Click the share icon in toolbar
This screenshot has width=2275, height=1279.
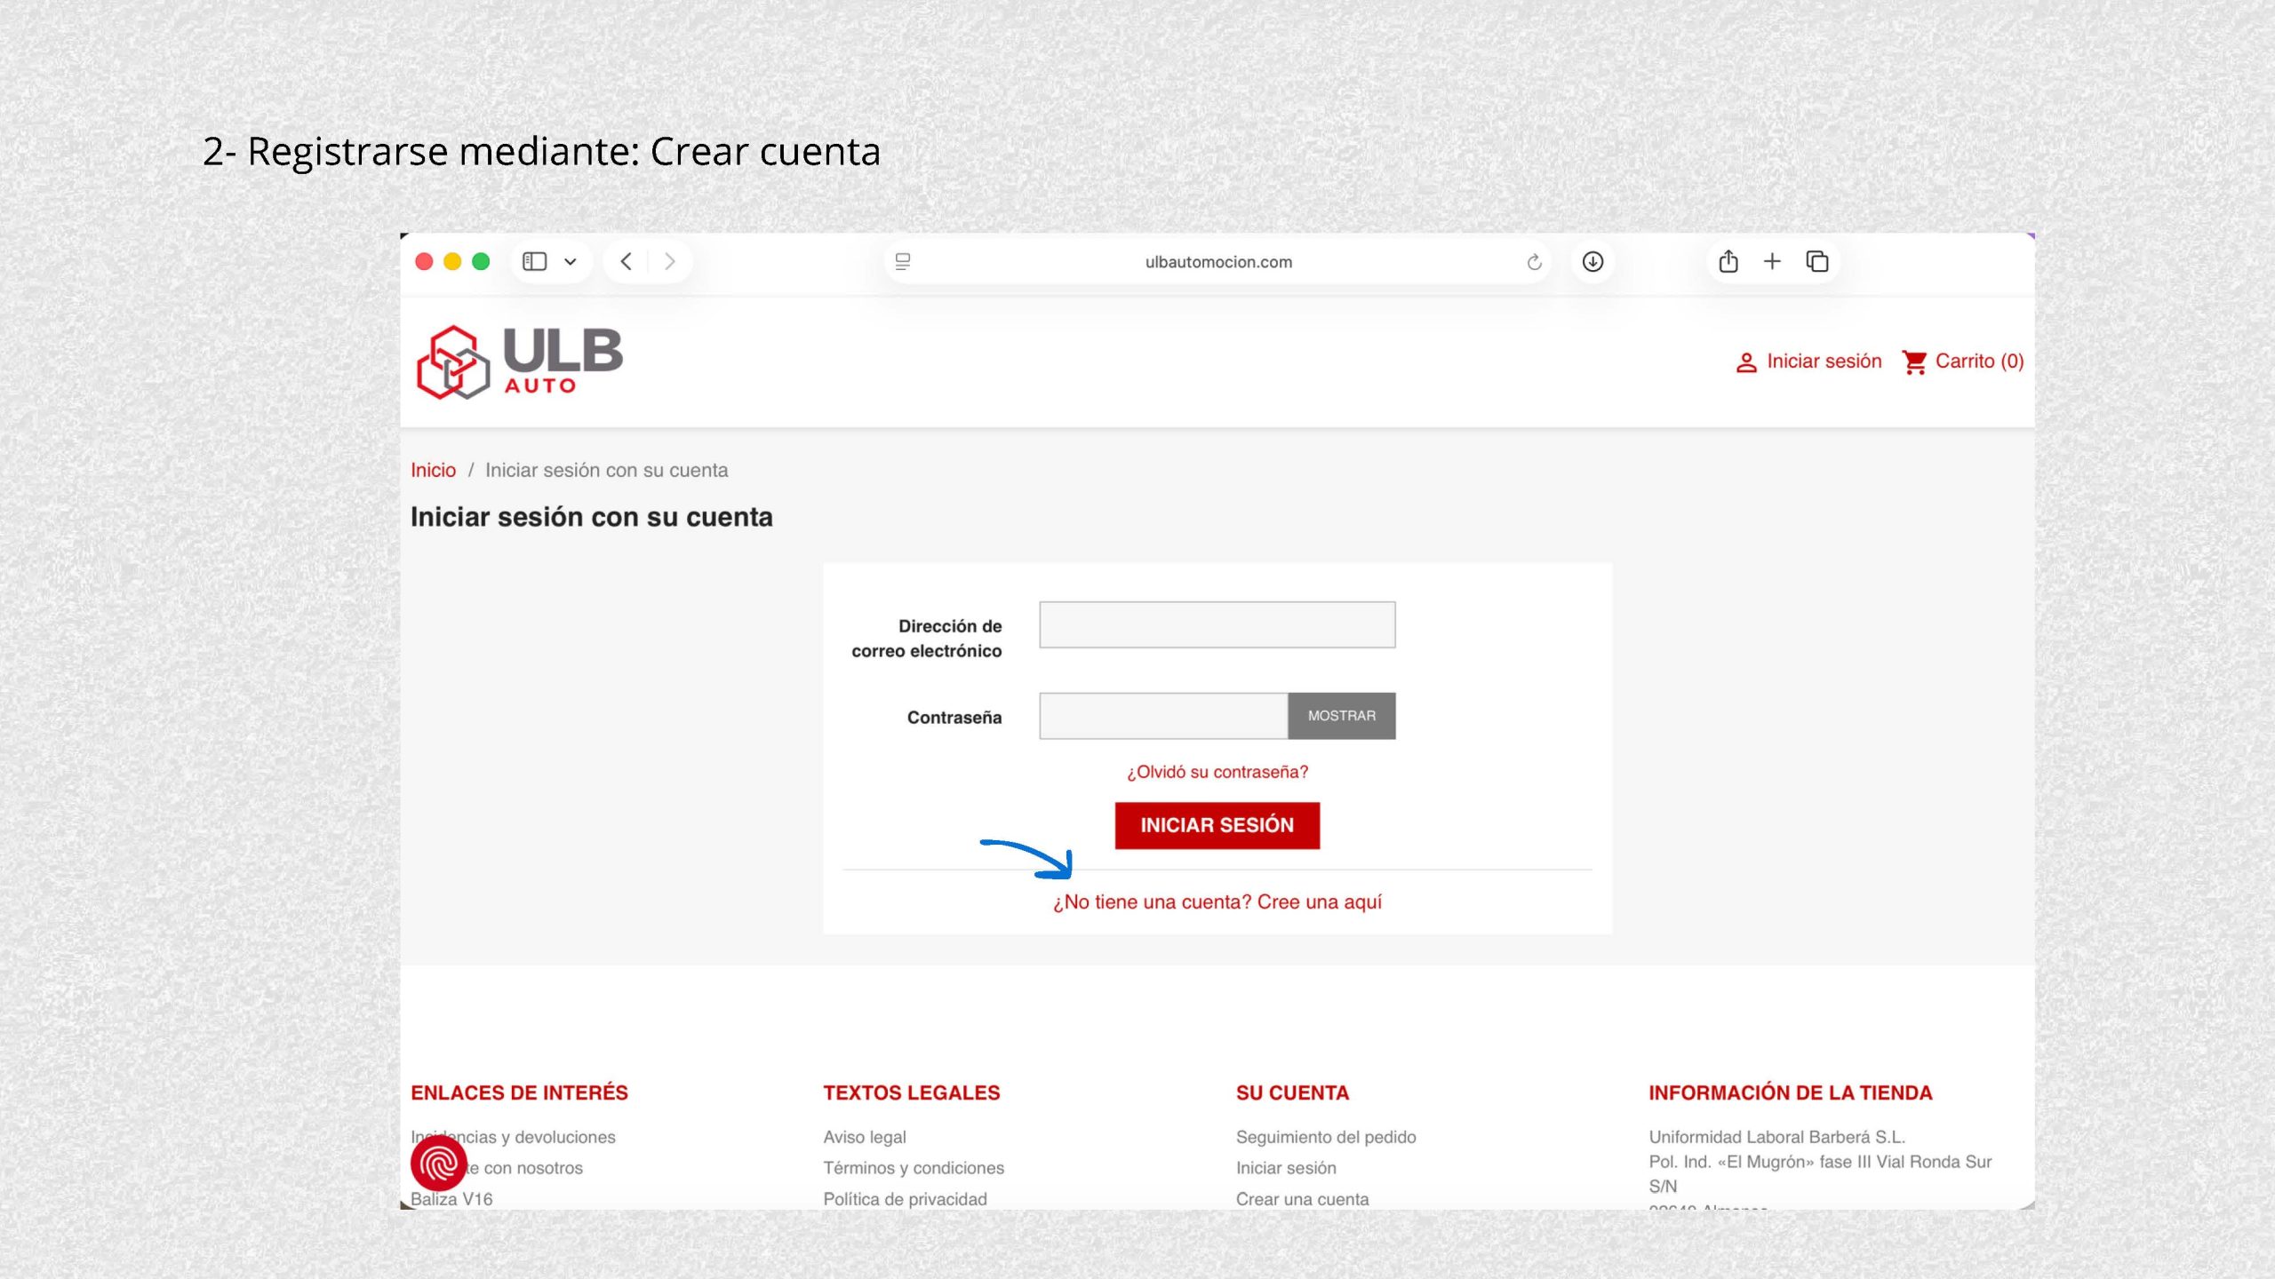(x=1728, y=261)
